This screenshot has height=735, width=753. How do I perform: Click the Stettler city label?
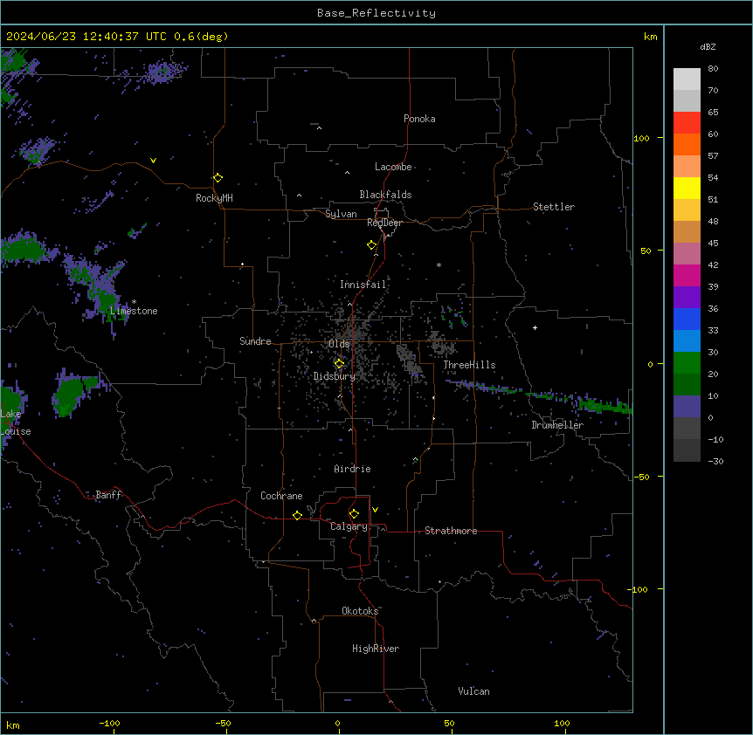tap(554, 207)
